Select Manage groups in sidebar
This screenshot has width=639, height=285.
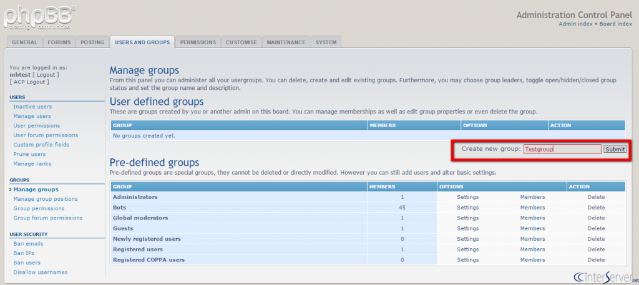click(x=36, y=190)
